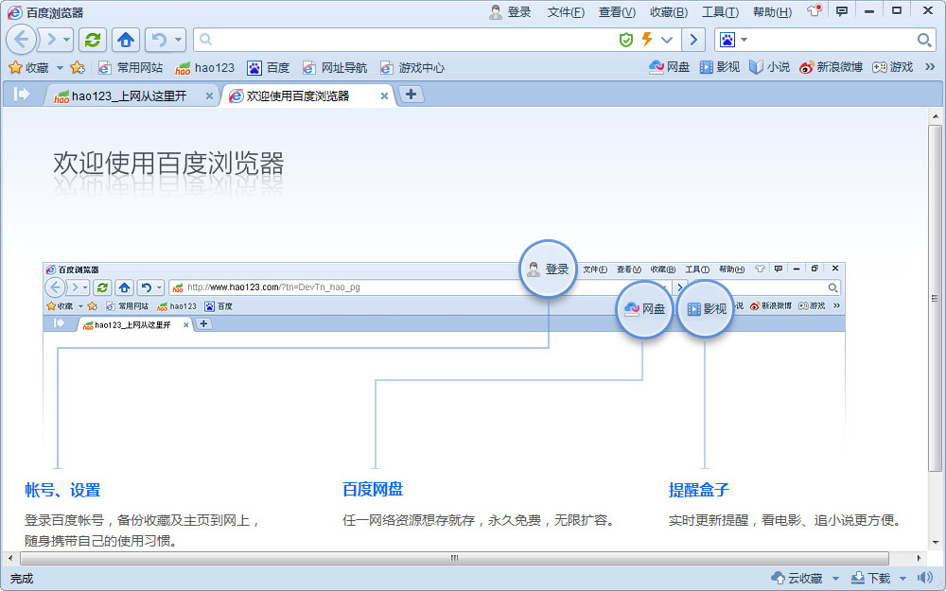946x591 pixels.
Task: Open the 常用网站 bookmark
Action: [131, 67]
